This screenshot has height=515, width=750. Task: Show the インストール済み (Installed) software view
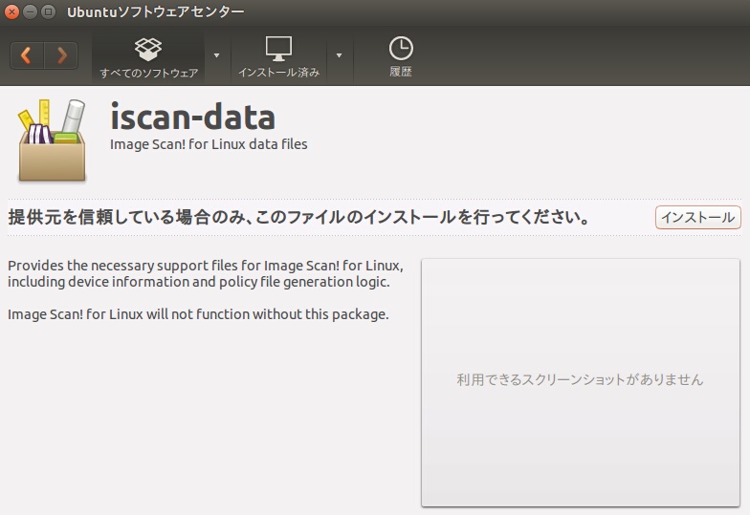tap(279, 57)
